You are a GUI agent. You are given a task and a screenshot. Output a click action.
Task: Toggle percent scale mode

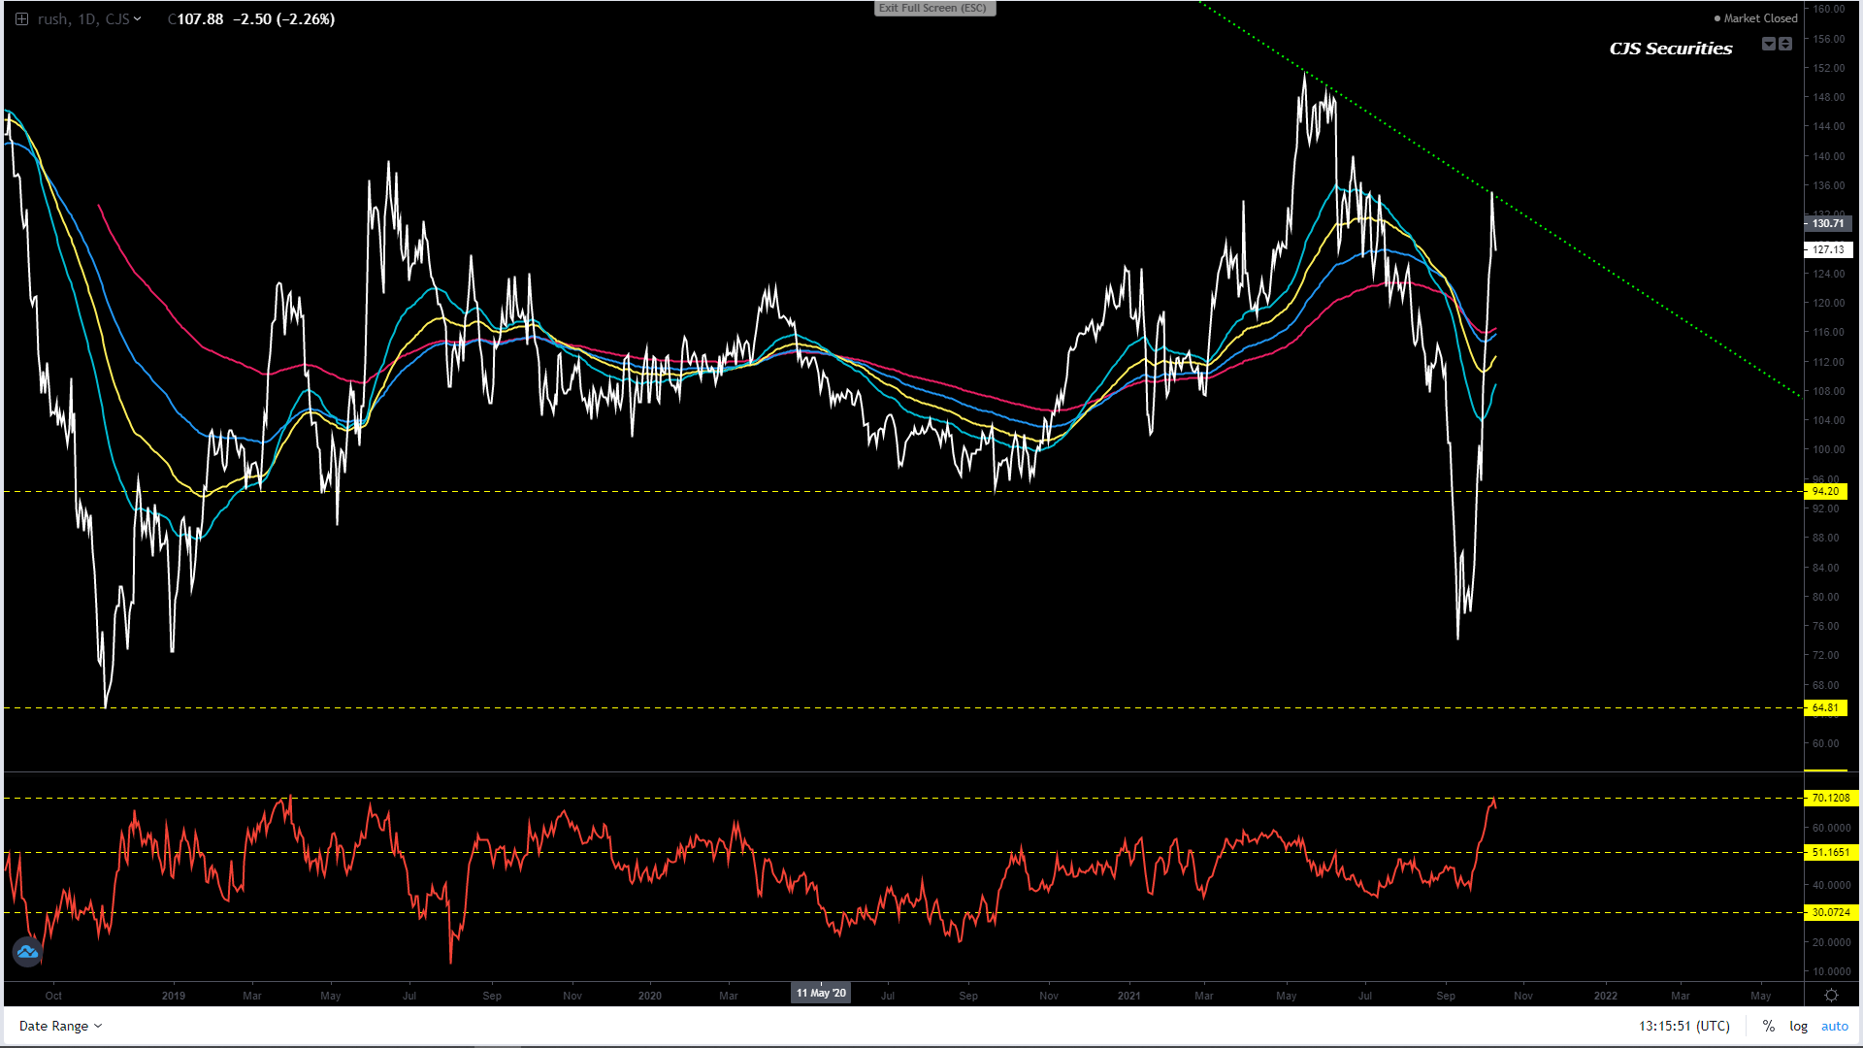(1769, 1026)
